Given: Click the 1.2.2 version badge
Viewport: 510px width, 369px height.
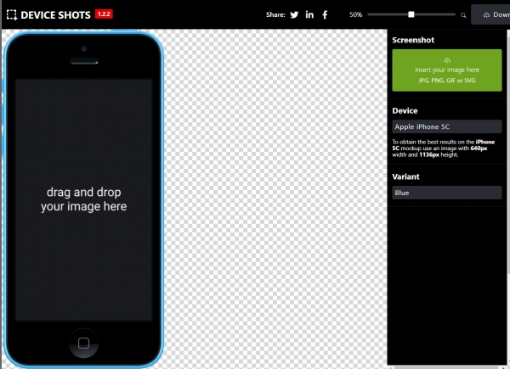Looking at the screenshot, I should click(x=104, y=14).
